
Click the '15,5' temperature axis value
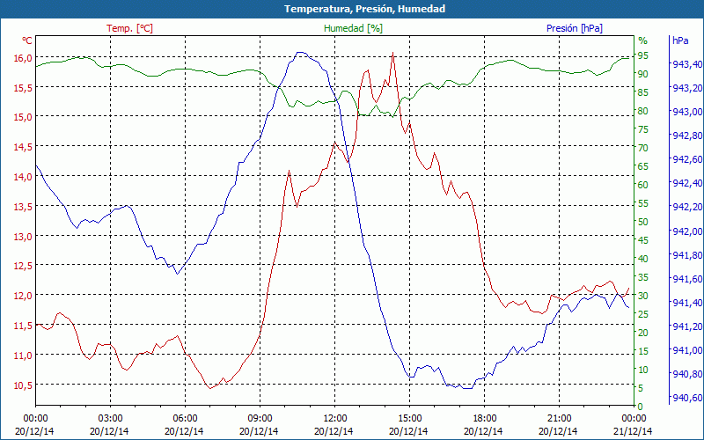[23, 87]
